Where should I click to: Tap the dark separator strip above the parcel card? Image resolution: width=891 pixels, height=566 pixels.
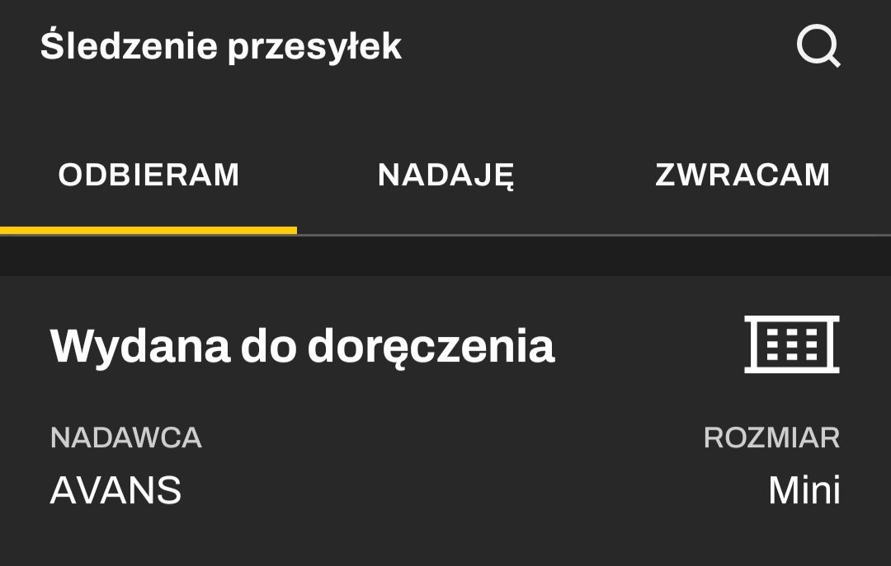click(x=445, y=256)
